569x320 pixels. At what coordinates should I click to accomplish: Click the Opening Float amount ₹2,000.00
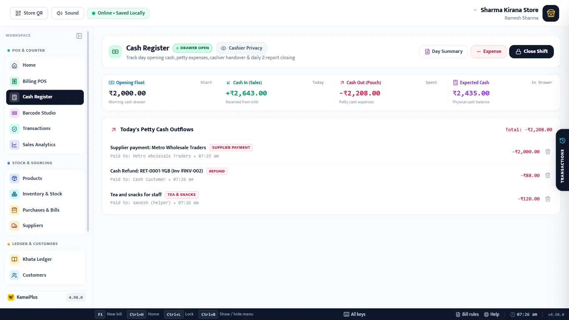[x=127, y=93]
